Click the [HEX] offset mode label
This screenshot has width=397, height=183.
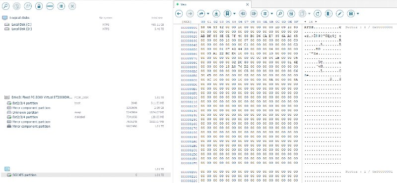(x=187, y=22)
